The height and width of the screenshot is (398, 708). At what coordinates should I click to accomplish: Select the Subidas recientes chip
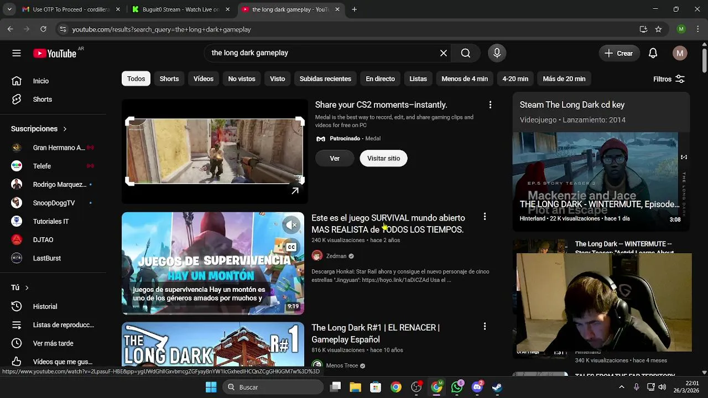pos(325,79)
